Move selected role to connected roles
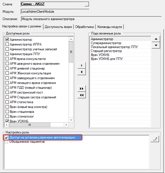Screen dimensions: 165x173 click(x=82, y=65)
